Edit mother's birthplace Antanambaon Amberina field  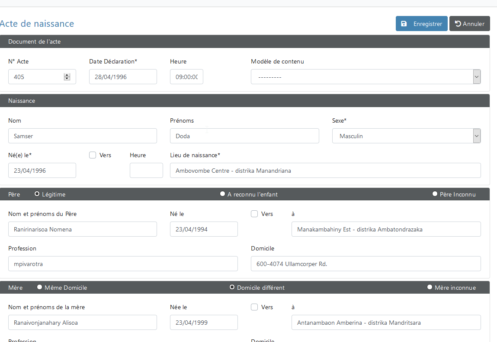tap(386, 323)
